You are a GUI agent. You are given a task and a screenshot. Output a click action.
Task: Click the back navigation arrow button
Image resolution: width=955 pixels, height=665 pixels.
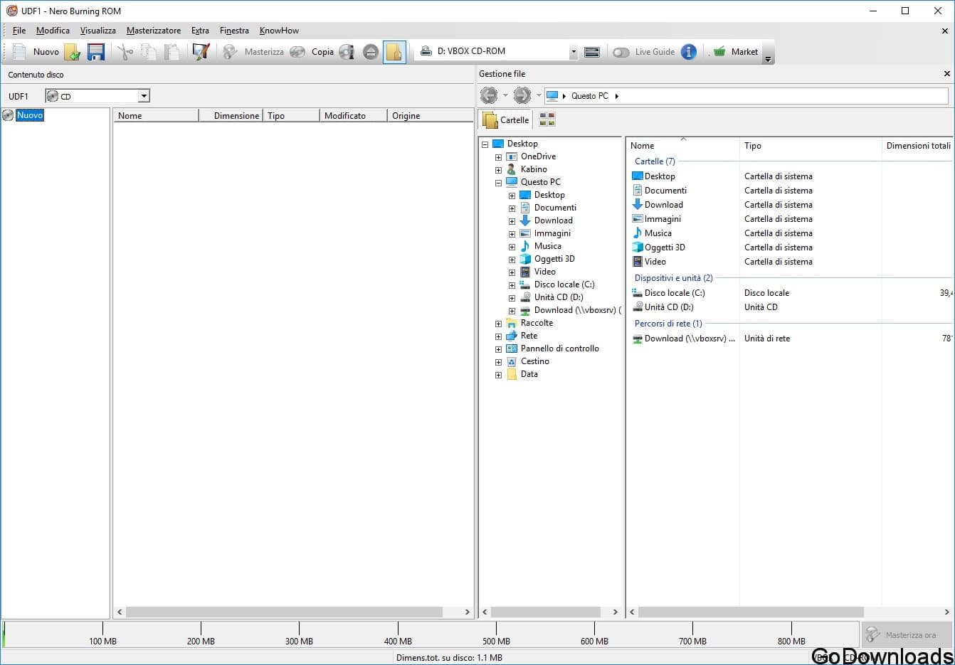pos(489,95)
